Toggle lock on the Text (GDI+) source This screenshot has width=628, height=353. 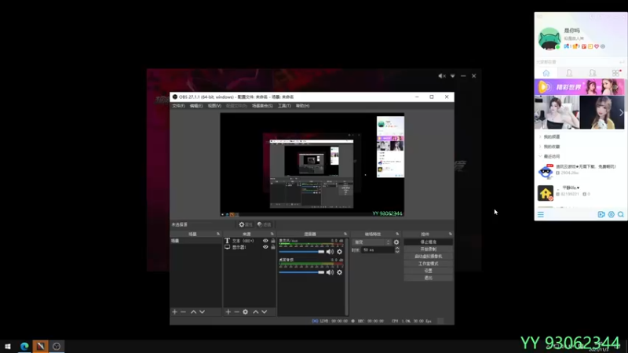coord(272,241)
